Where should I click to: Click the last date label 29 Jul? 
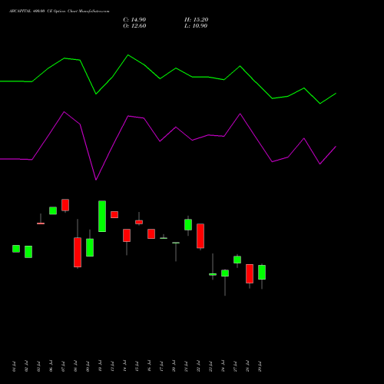click(260, 366)
